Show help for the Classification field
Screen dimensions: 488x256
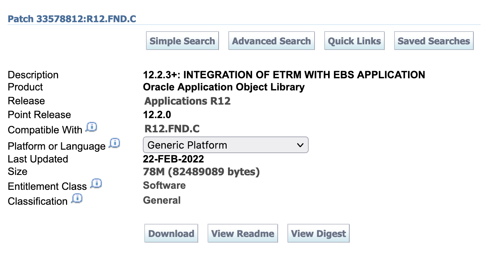(76, 198)
